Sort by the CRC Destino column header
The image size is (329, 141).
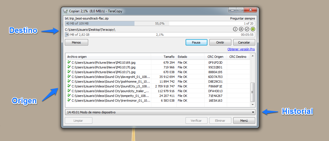[x=238, y=57]
